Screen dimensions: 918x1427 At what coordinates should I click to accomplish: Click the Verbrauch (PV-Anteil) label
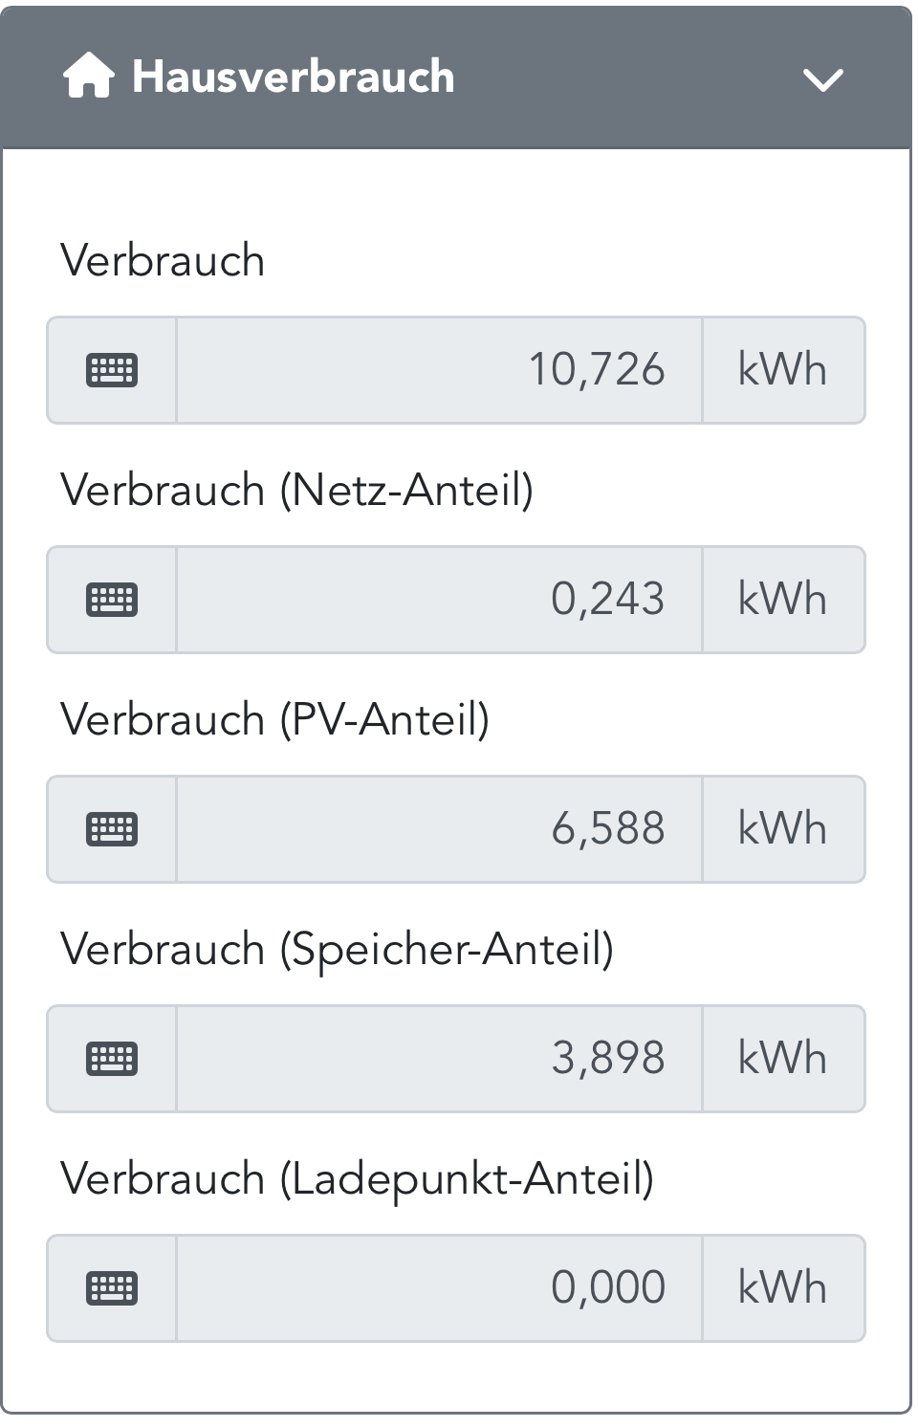(275, 719)
